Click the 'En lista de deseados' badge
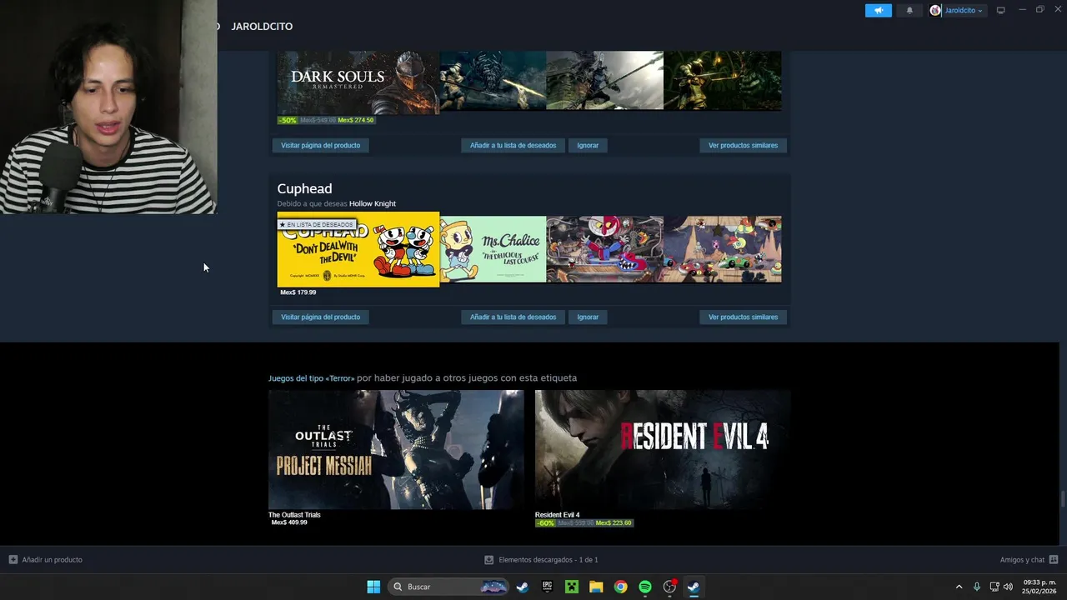This screenshot has width=1067, height=600. tap(317, 224)
